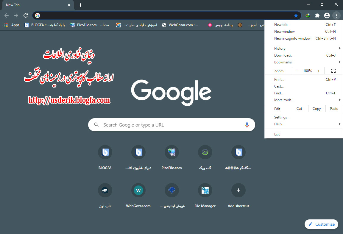Open Downloads from the Chrome menu
This screenshot has height=234, width=343.
[x=283, y=55]
